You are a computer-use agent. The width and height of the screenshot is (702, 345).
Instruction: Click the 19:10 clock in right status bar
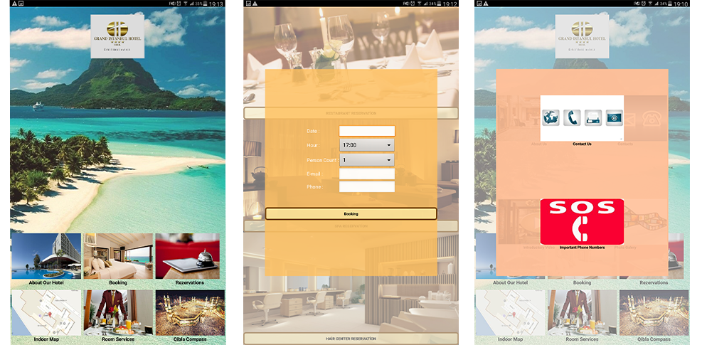point(681,4)
